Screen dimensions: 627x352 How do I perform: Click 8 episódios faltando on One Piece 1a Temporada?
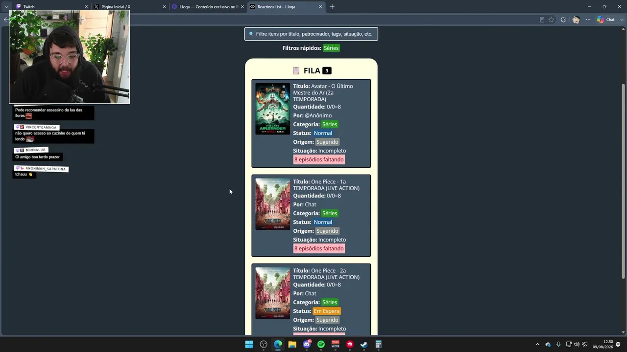319,248
